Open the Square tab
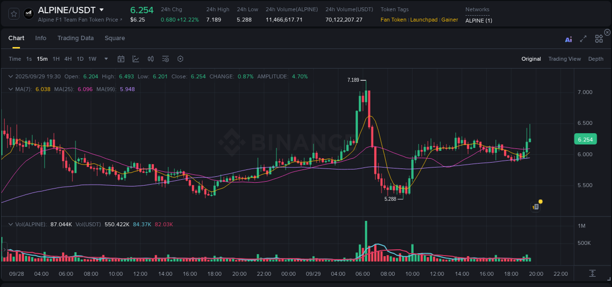 tap(115, 38)
